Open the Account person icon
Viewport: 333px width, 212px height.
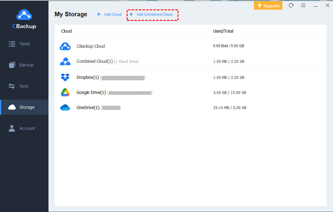click(12, 128)
